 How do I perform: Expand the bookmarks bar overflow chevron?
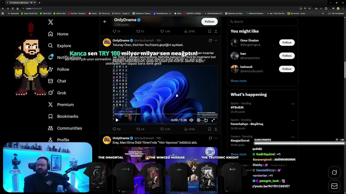pos(323,13)
